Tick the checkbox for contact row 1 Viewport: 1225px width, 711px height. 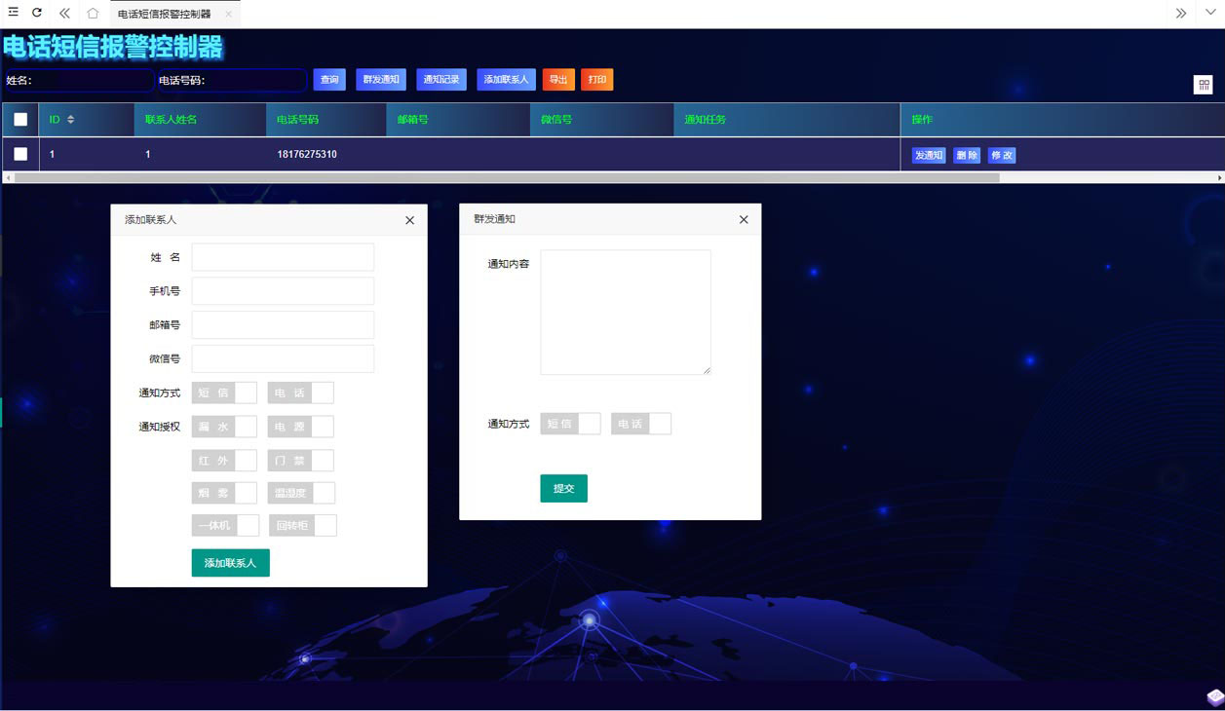coord(20,154)
